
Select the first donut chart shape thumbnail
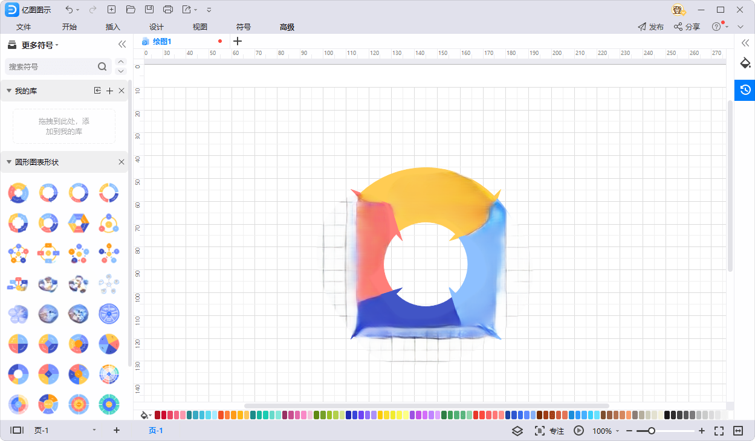[x=18, y=193]
